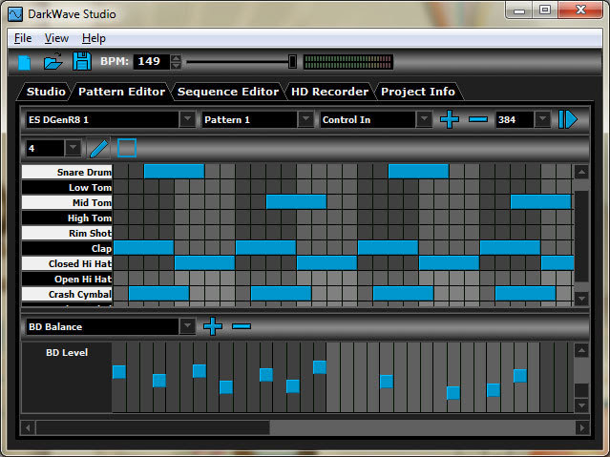Click the first Mid Tom note block
This screenshot has height=457, width=610.
click(296, 201)
